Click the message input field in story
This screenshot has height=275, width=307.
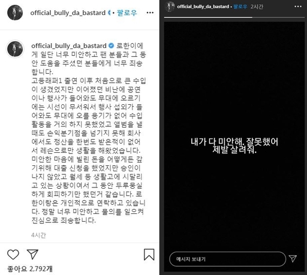click(x=227, y=259)
